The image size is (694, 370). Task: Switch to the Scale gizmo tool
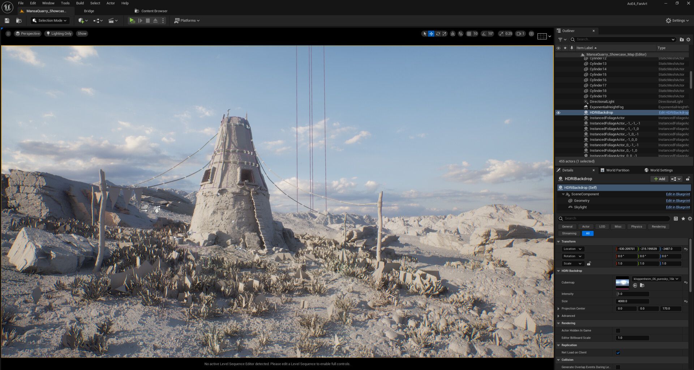click(x=445, y=34)
